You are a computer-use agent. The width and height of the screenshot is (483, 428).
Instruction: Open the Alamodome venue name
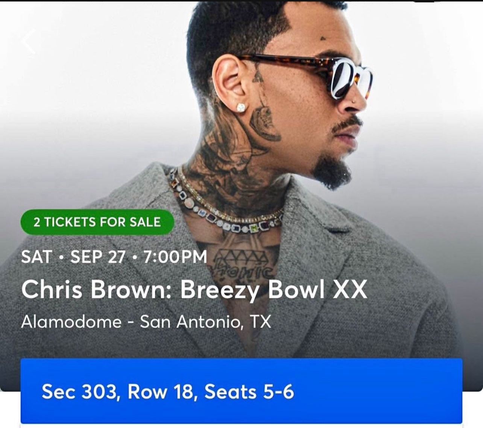tap(71, 322)
